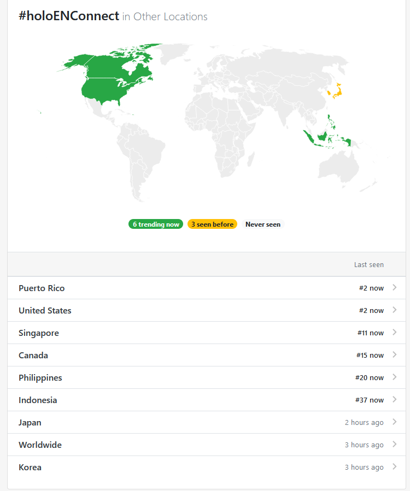Expand the United States row chevron

click(395, 310)
